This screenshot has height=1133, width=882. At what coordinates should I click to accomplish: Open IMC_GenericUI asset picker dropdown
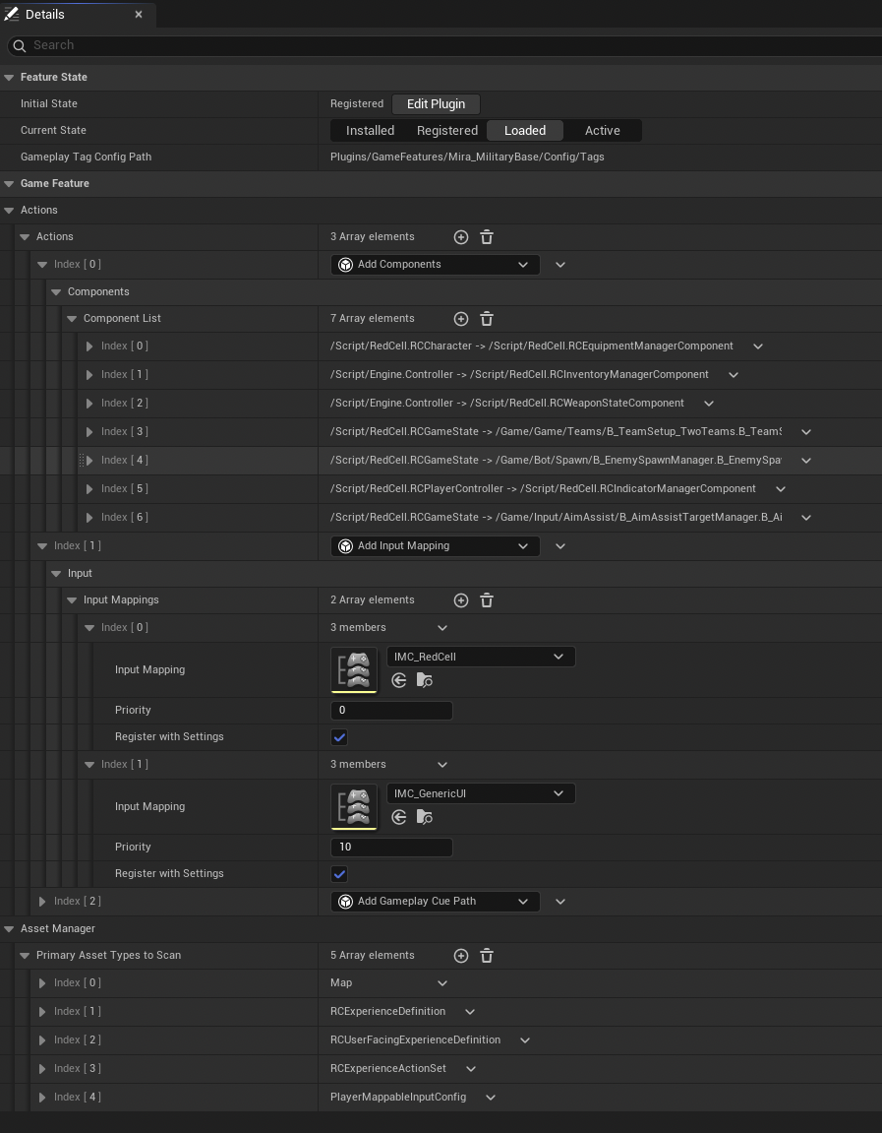[x=481, y=793]
